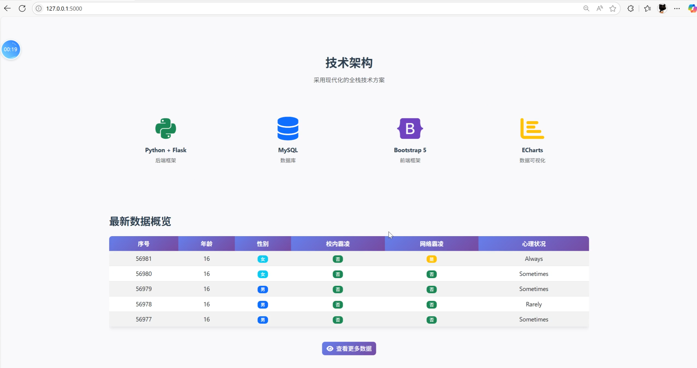This screenshot has height=368, width=697.
Task: Click the 技术架构 heading
Action: 349,63
